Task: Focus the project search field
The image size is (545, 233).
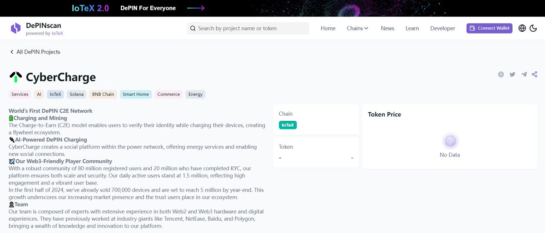Action: 248,28
